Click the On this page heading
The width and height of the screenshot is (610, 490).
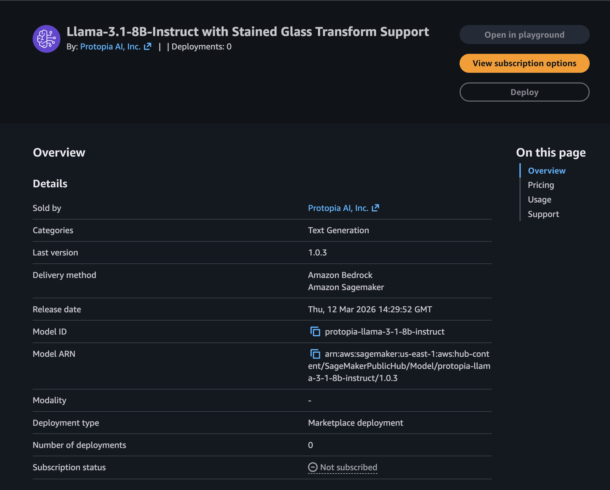click(x=551, y=153)
